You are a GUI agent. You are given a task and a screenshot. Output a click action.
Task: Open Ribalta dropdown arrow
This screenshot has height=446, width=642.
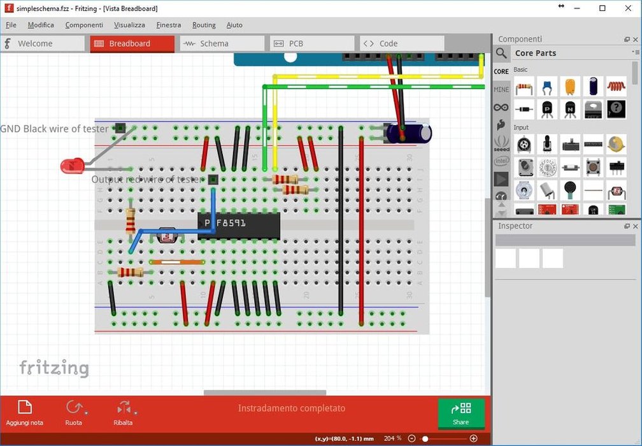pyautogui.click(x=136, y=414)
